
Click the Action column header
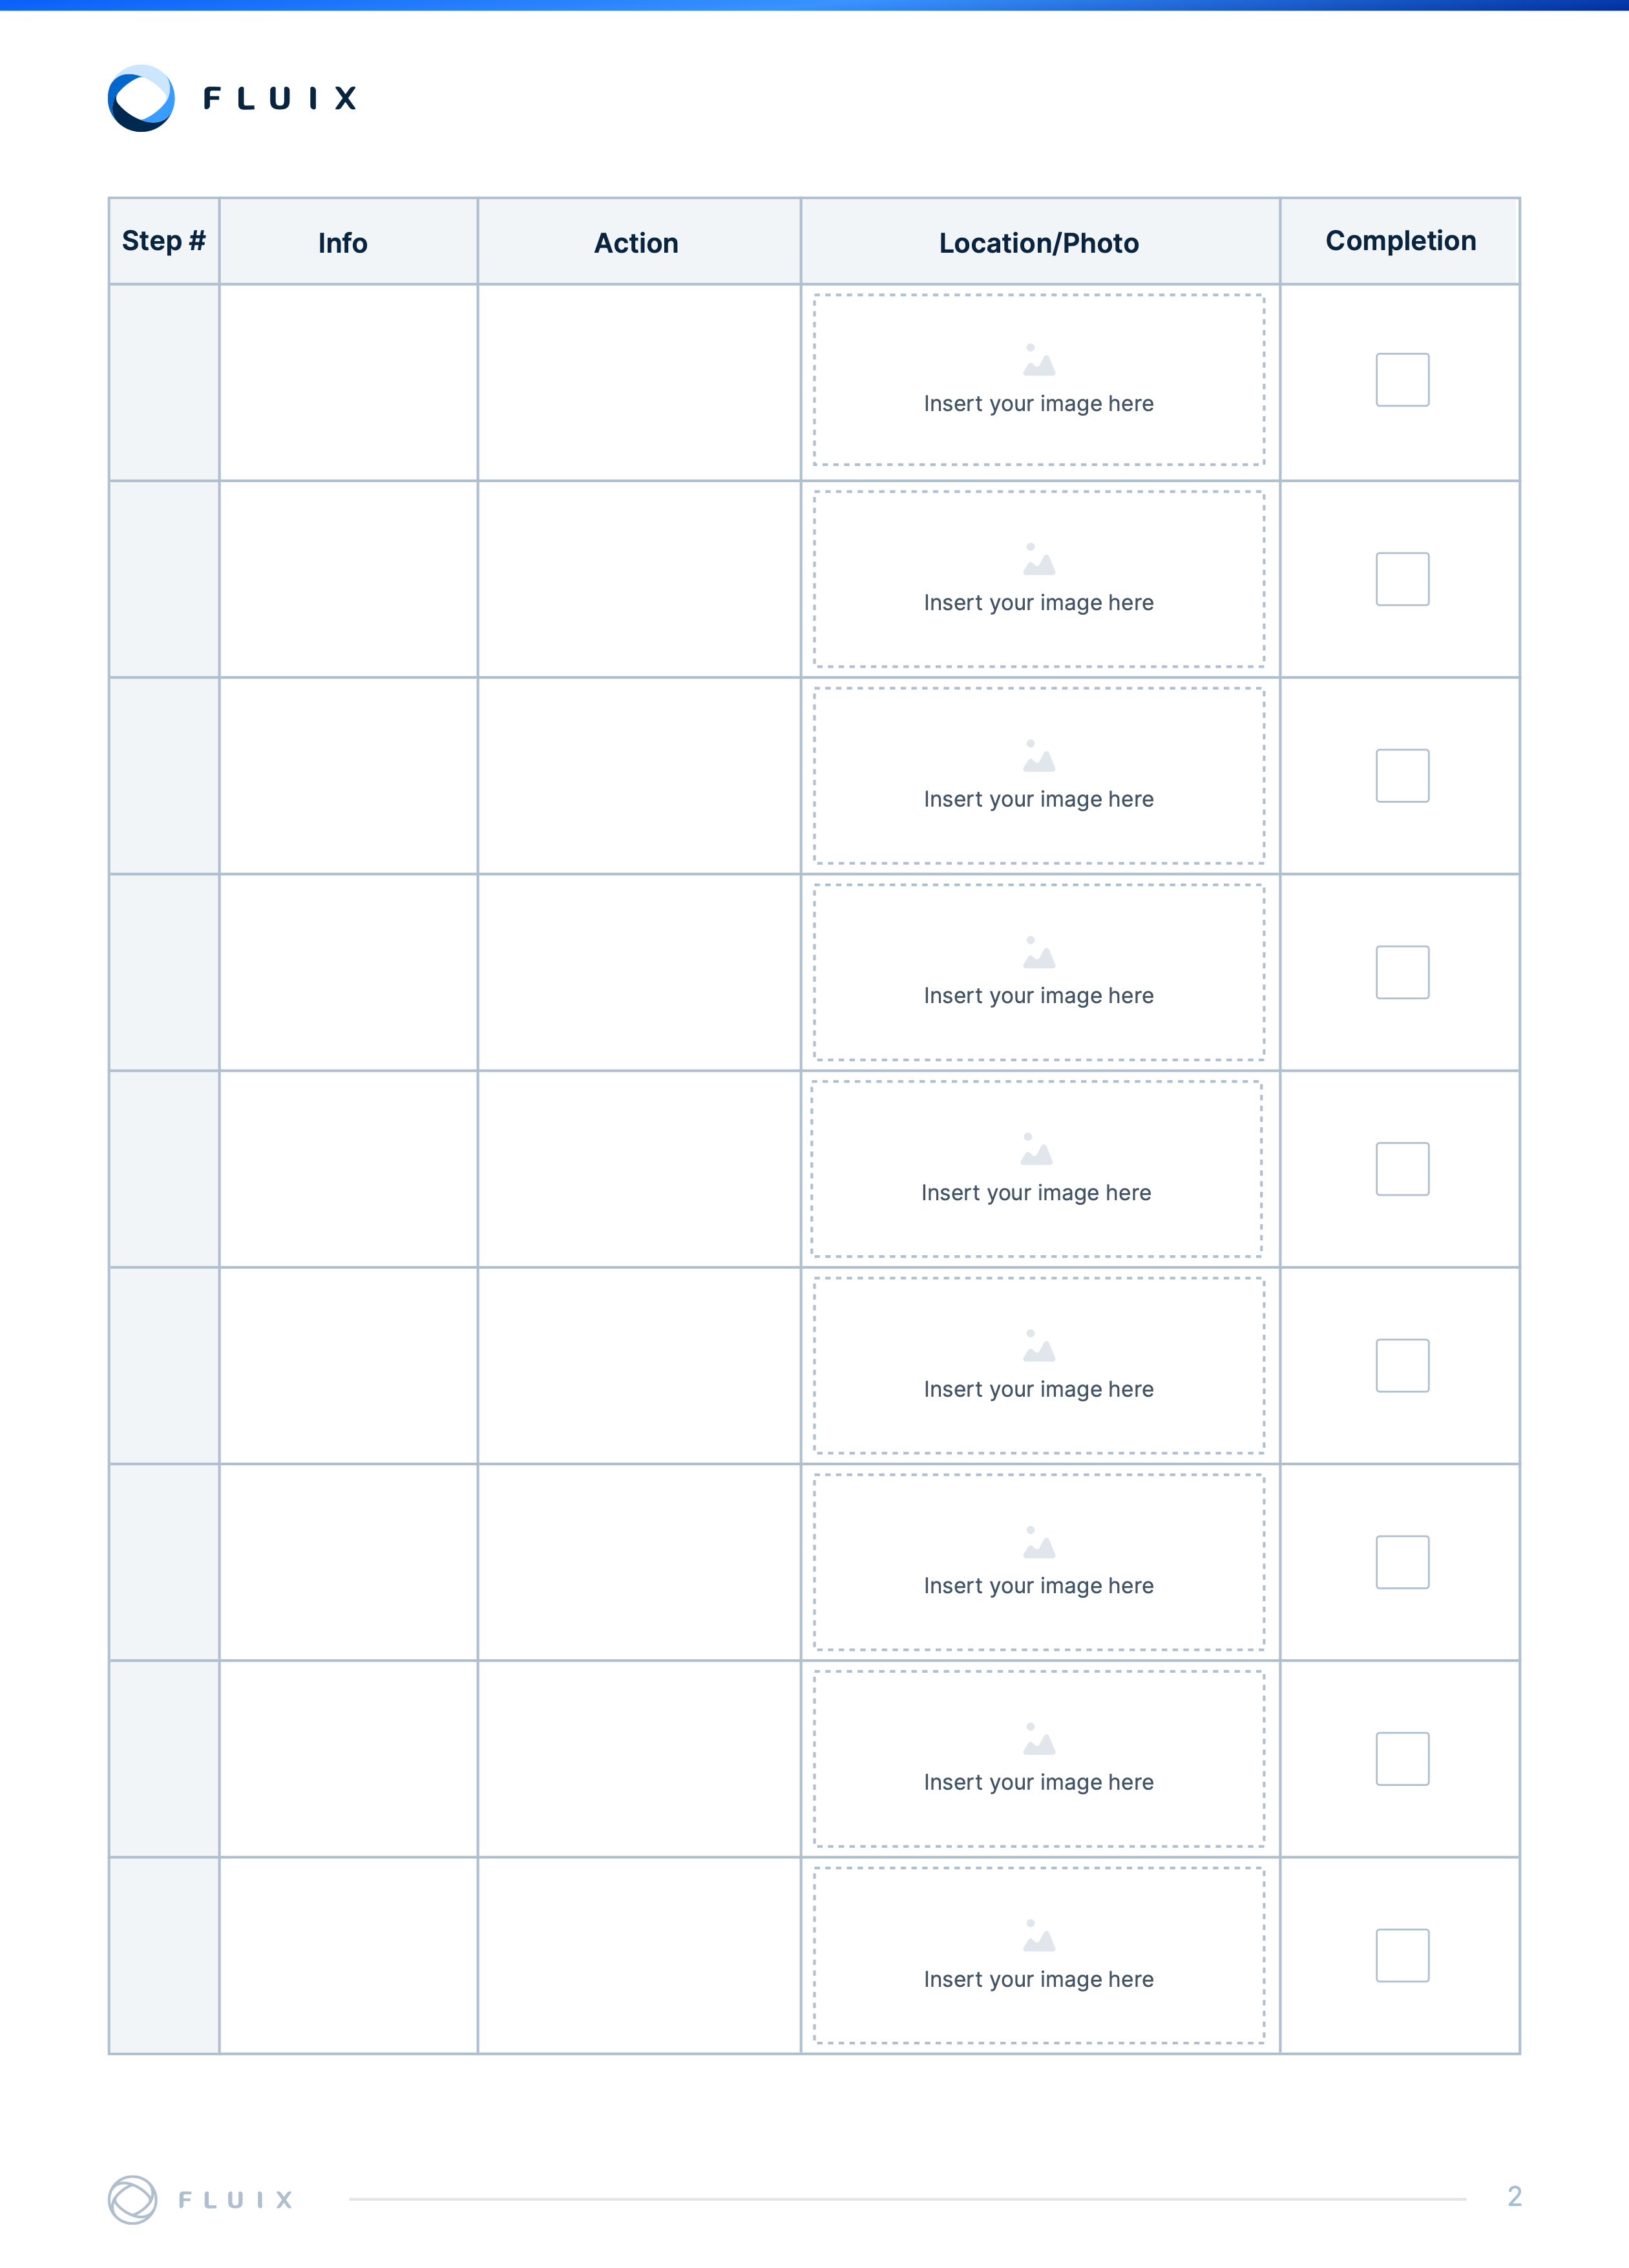pos(637,243)
